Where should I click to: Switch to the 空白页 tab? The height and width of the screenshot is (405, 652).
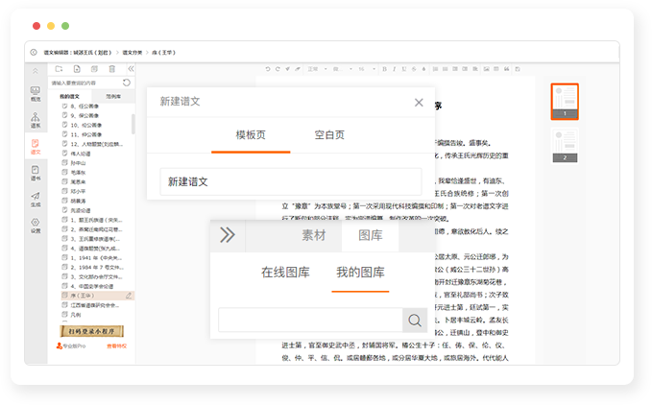pos(329,135)
